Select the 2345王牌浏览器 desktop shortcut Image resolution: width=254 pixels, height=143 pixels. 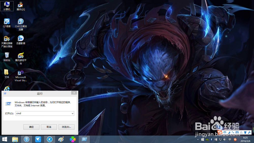21,24
